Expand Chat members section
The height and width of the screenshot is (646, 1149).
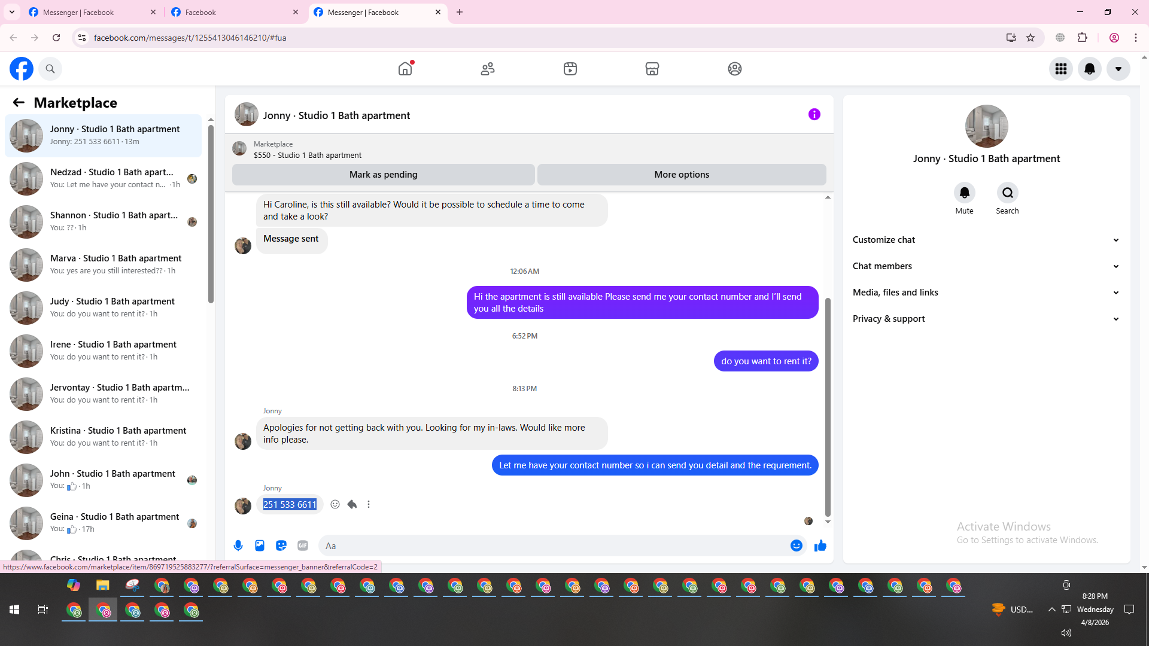coord(986,266)
